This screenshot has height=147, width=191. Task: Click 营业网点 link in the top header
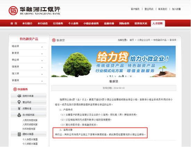pos(149,9)
